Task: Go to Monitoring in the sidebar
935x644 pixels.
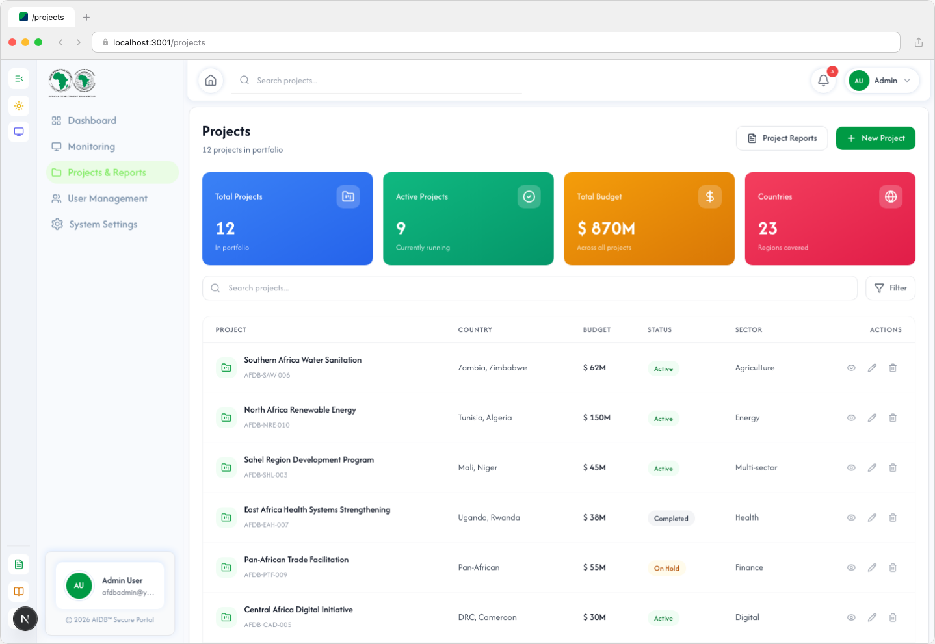Action: pos(112,147)
